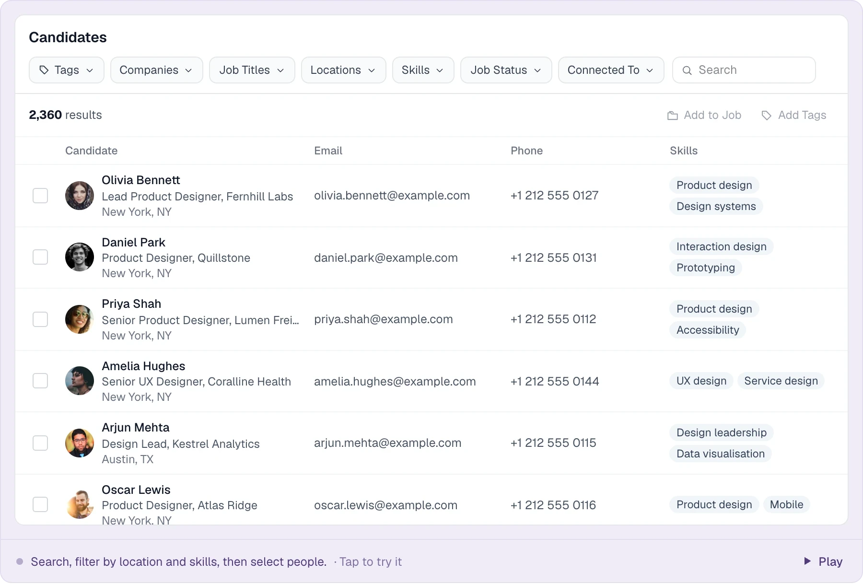This screenshot has height=584, width=863.
Task: Open Daniel Park's avatar photo
Action: (80, 257)
